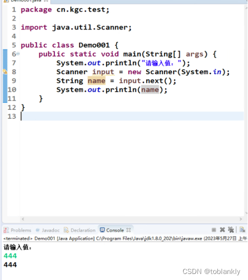Click black '444' output in console
This screenshot has width=248, height=280.
coord(10,264)
